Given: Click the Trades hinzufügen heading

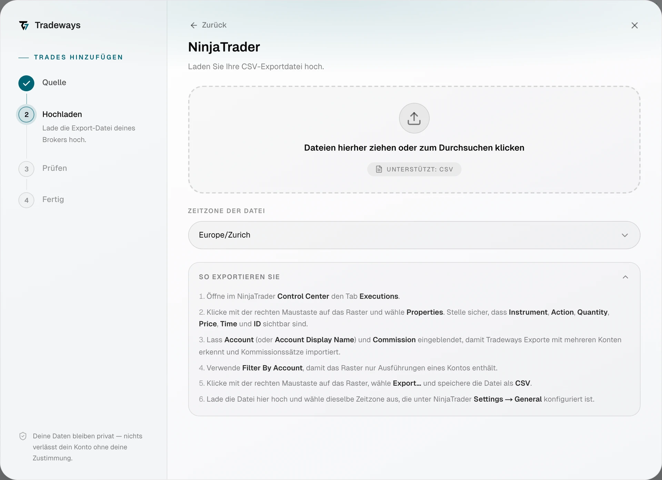Looking at the screenshot, I should coord(78,58).
